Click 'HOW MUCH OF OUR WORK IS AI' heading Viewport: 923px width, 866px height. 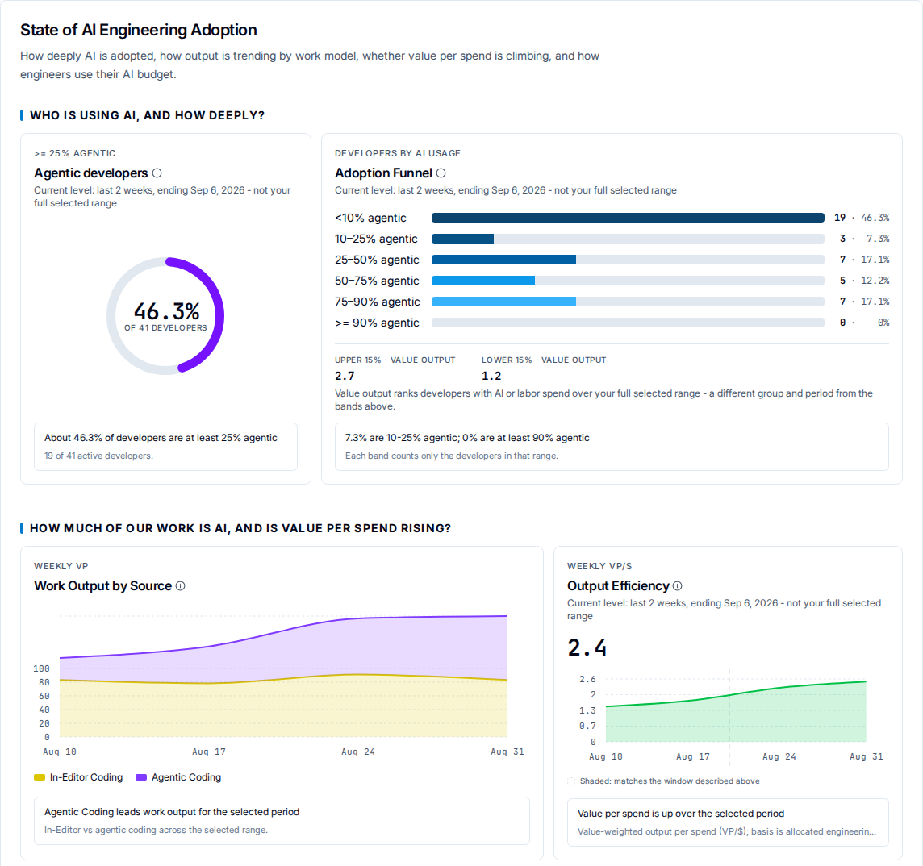(240, 528)
